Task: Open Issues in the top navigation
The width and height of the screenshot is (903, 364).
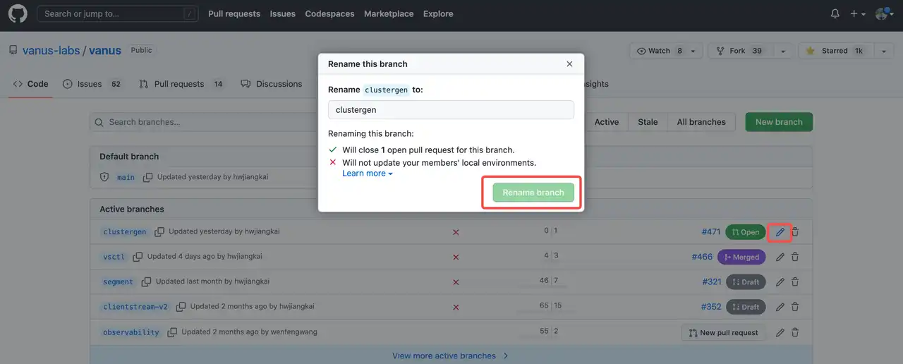Action: click(x=283, y=13)
